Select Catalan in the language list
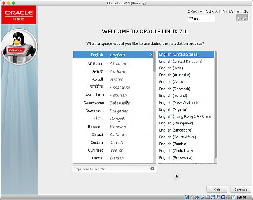 point(113,134)
